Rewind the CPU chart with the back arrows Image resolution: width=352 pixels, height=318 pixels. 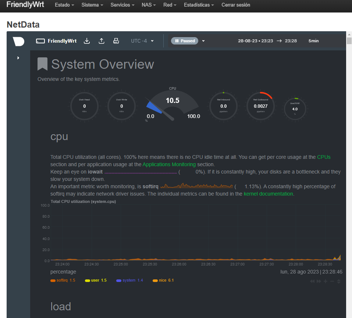[312, 281]
